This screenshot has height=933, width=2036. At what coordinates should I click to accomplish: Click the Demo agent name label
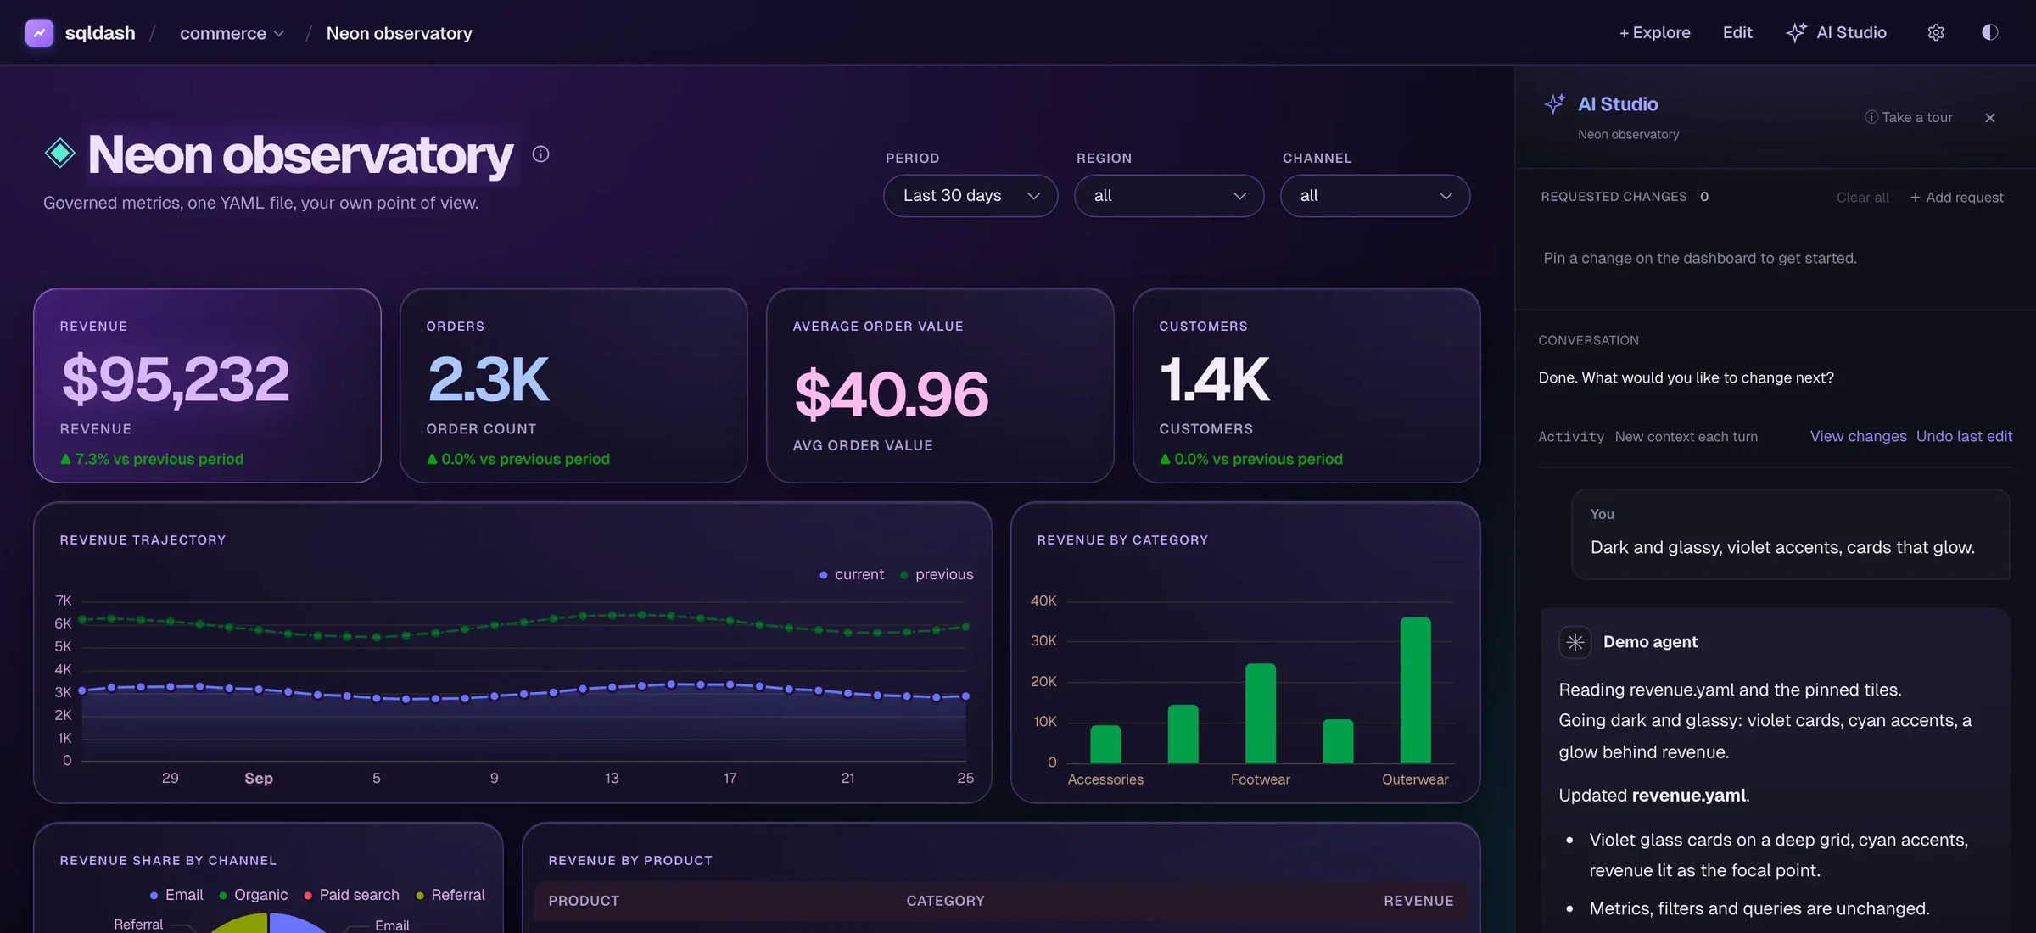tap(1650, 642)
